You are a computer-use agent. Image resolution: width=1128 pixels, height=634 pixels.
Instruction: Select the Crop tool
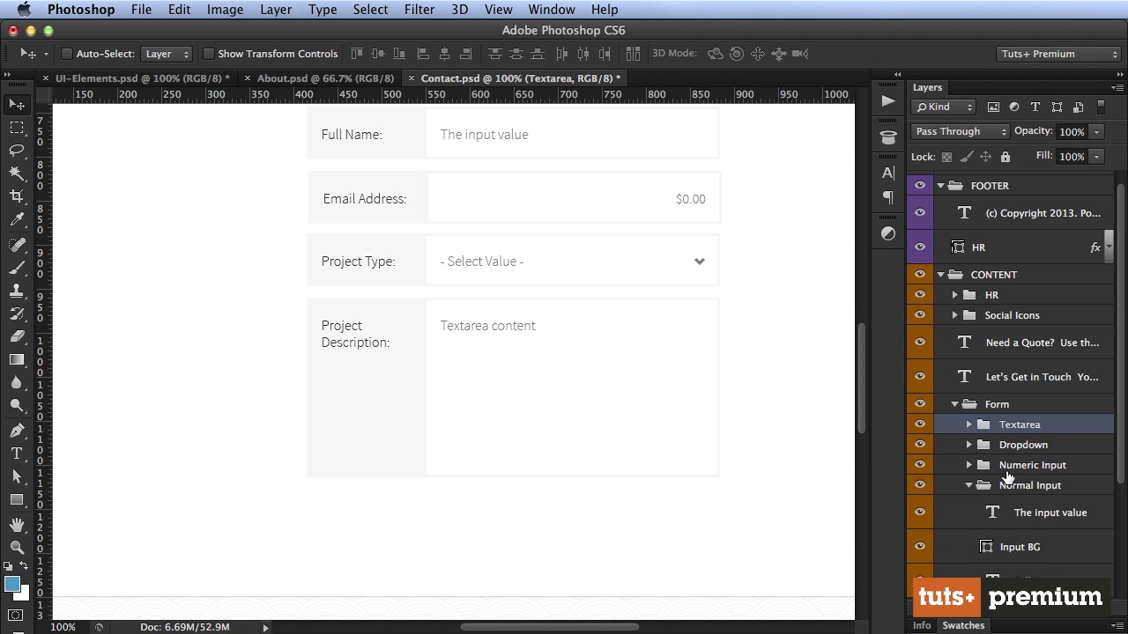click(17, 196)
